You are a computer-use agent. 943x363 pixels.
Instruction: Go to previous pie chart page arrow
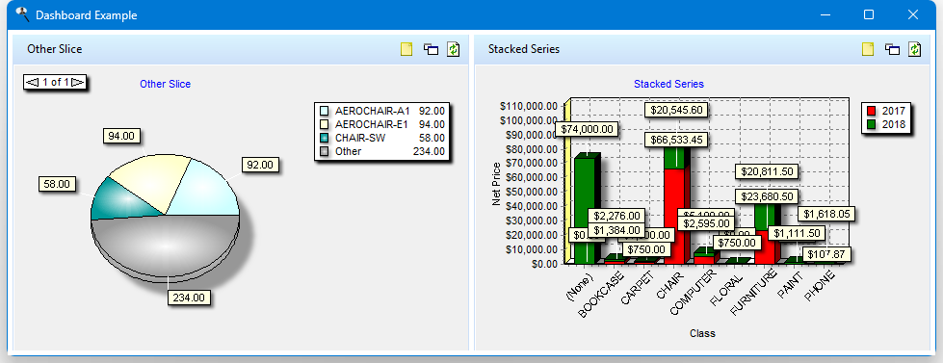34,83
